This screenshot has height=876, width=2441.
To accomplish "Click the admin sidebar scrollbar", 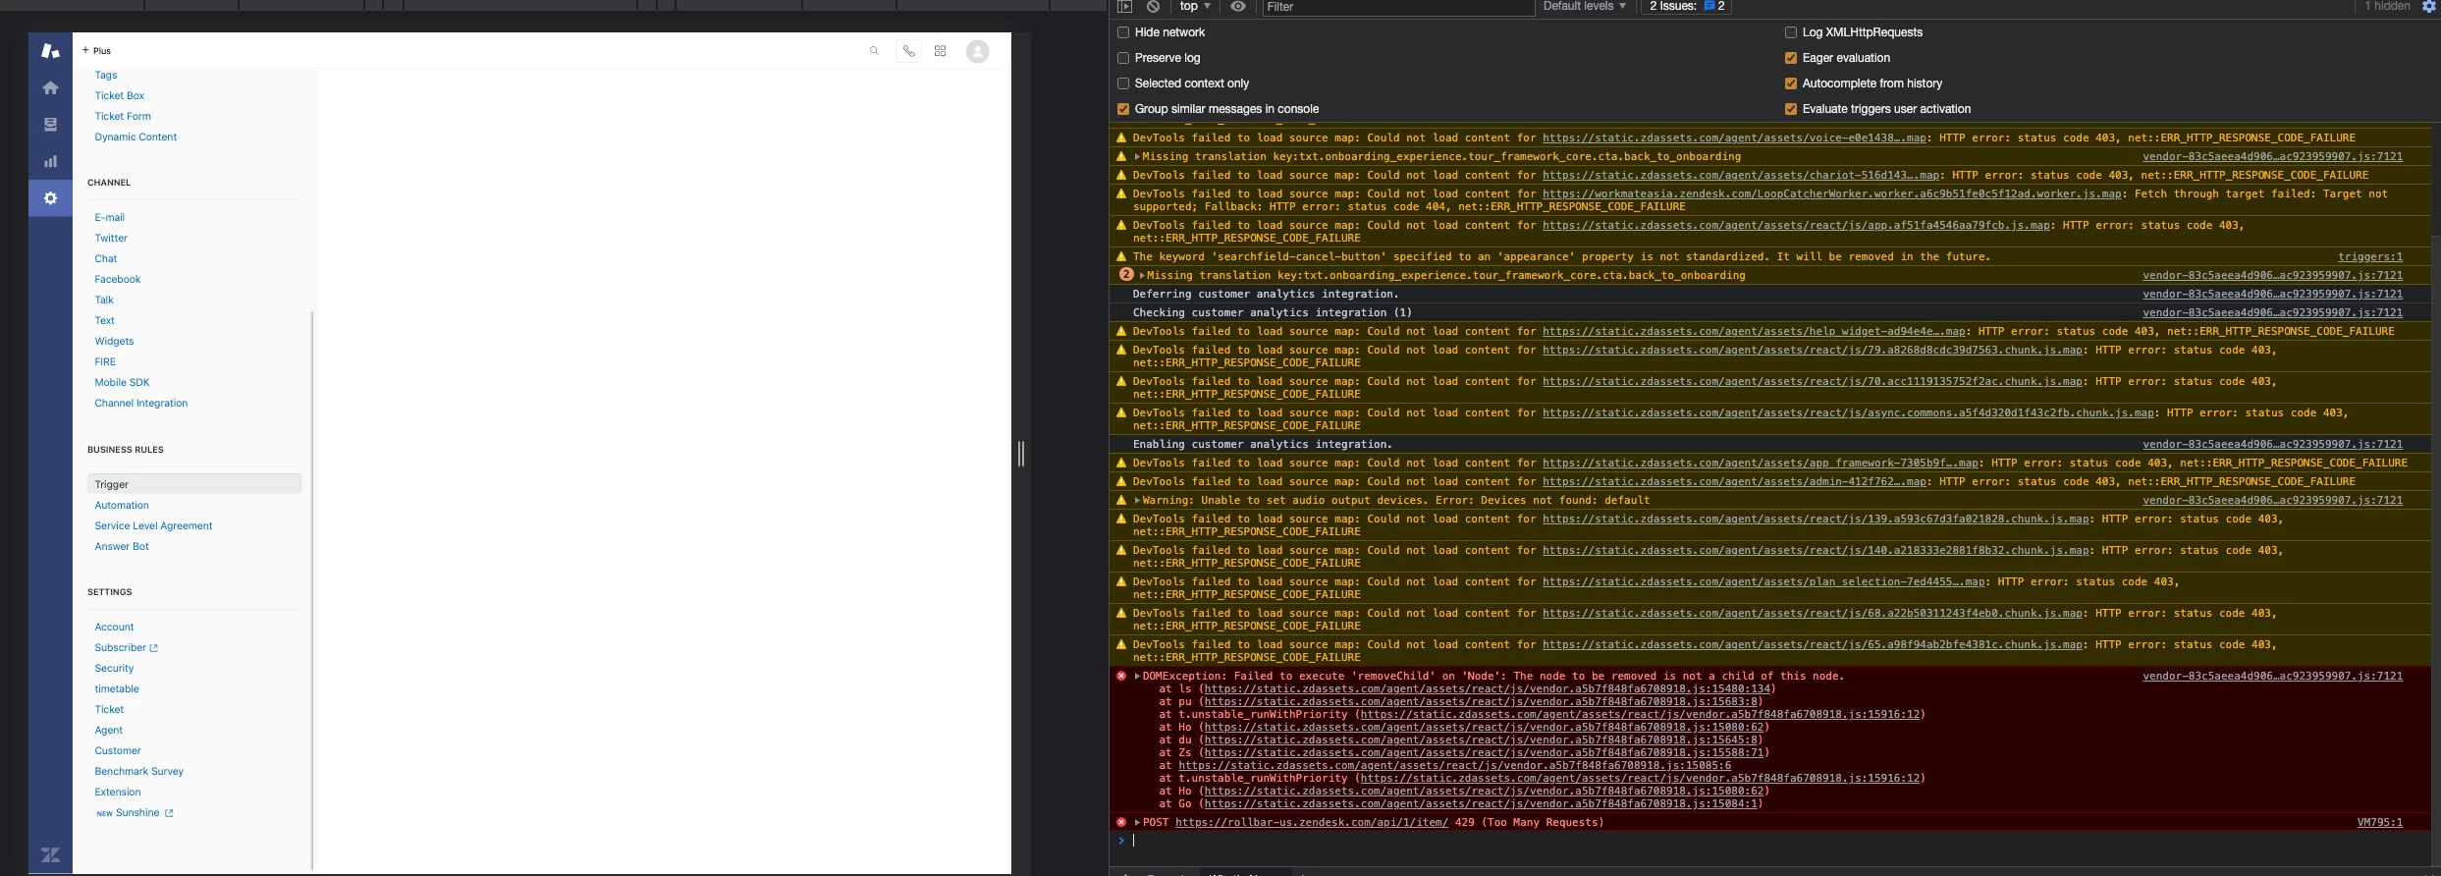I will 312,589.
